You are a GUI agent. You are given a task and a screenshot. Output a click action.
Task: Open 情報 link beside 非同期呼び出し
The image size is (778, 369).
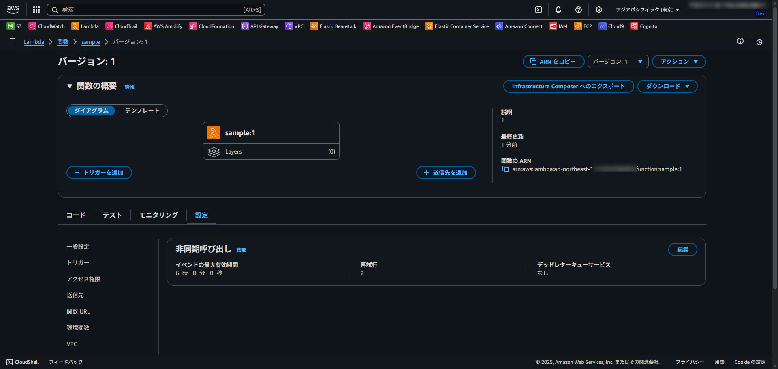tap(242, 250)
